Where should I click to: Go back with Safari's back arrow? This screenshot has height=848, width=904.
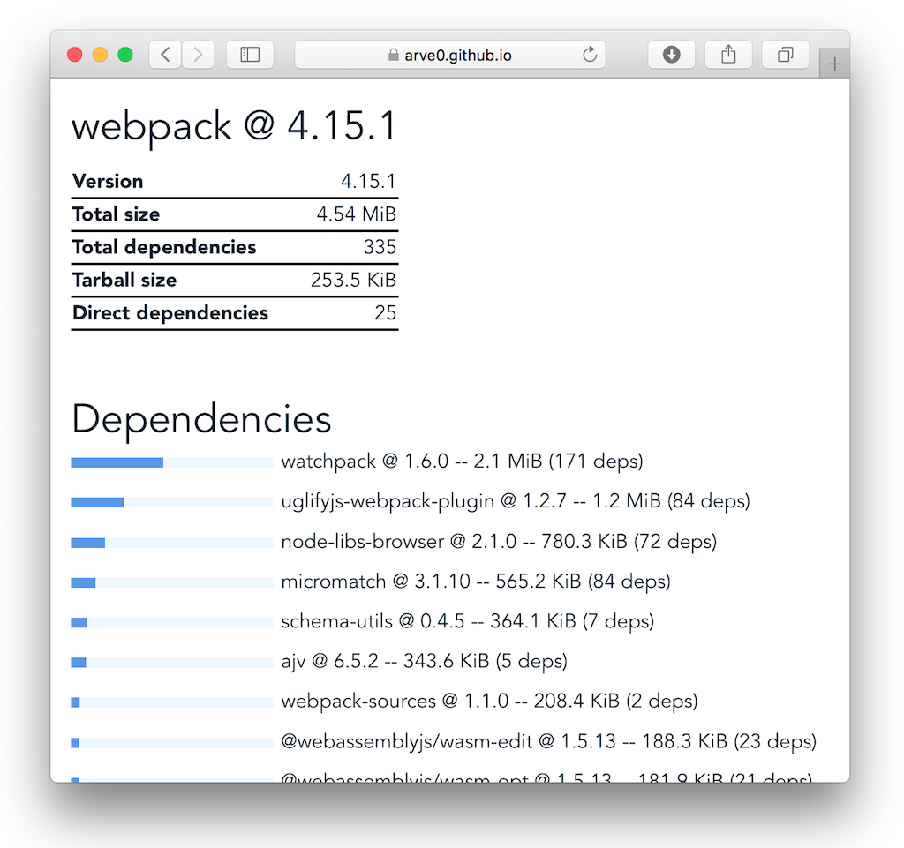tap(165, 55)
